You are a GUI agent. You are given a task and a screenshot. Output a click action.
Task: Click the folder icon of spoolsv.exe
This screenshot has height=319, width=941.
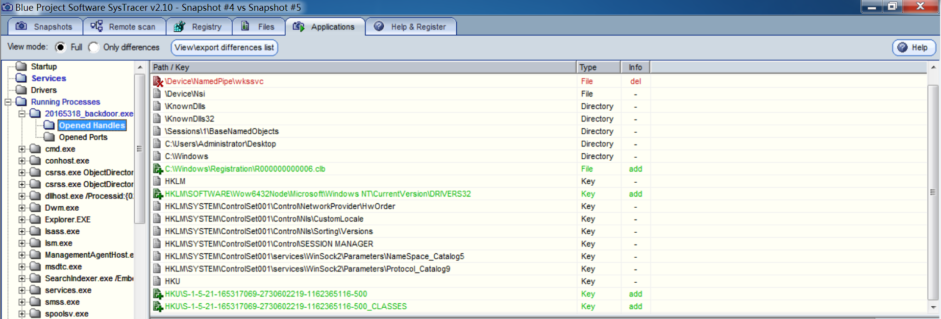point(35,313)
